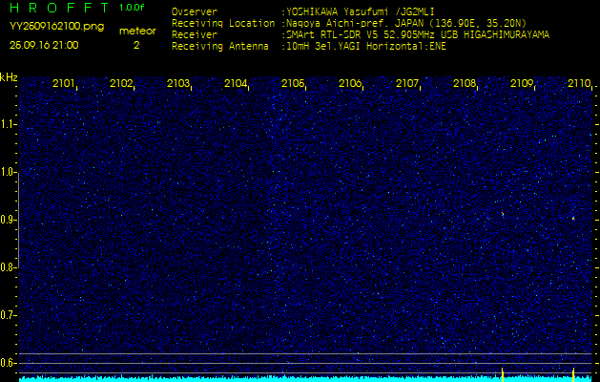Click the 2109 time marker
Viewport: 600px width, 382px height.
click(522, 84)
